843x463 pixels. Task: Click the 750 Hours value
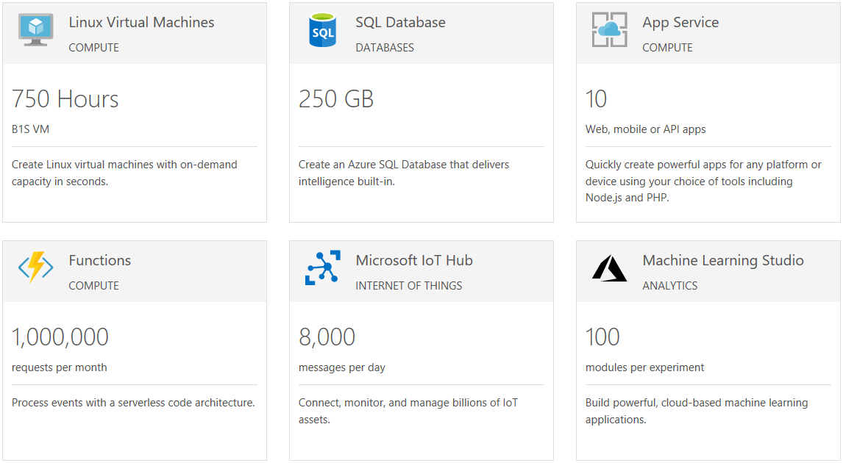pyautogui.click(x=65, y=99)
